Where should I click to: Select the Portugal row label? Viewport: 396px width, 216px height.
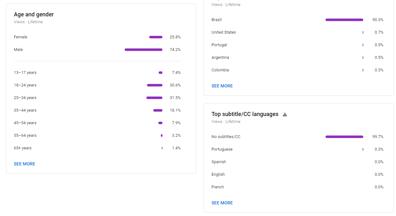click(219, 45)
